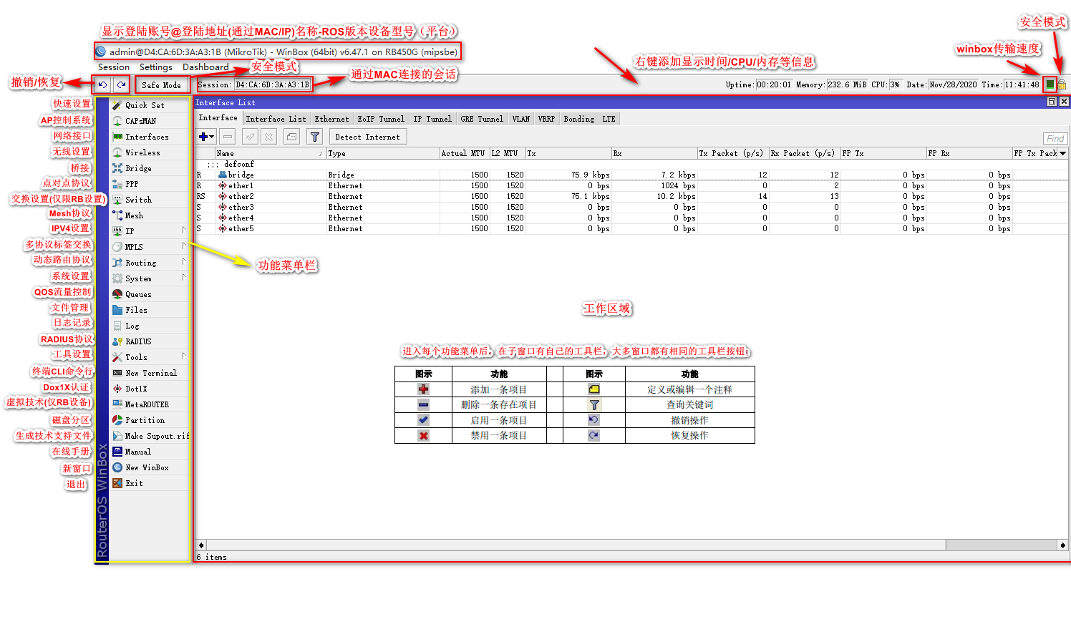Image resolution: width=1071 pixels, height=627 pixels.
Task: Expand the Tools submenu
Action: (150, 357)
